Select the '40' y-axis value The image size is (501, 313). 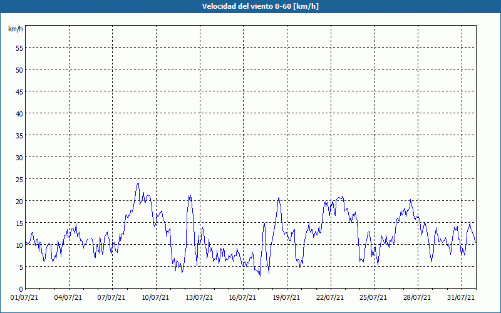(19, 114)
